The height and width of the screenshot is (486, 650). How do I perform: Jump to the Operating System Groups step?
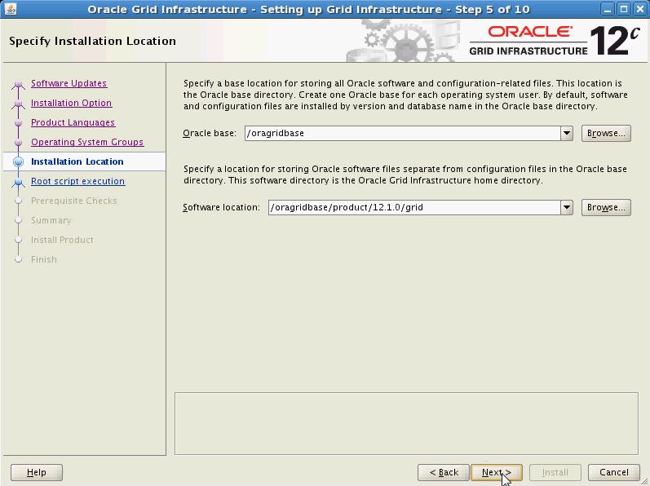[87, 142]
